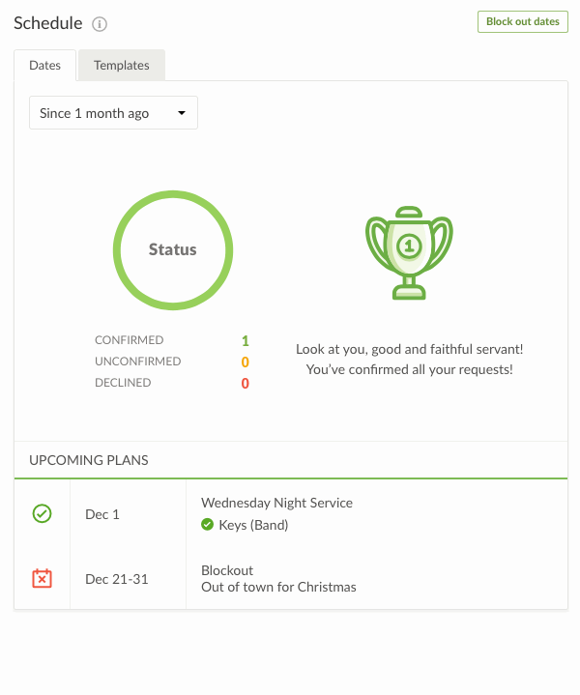Switch to the Templates tab

(x=122, y=66)
